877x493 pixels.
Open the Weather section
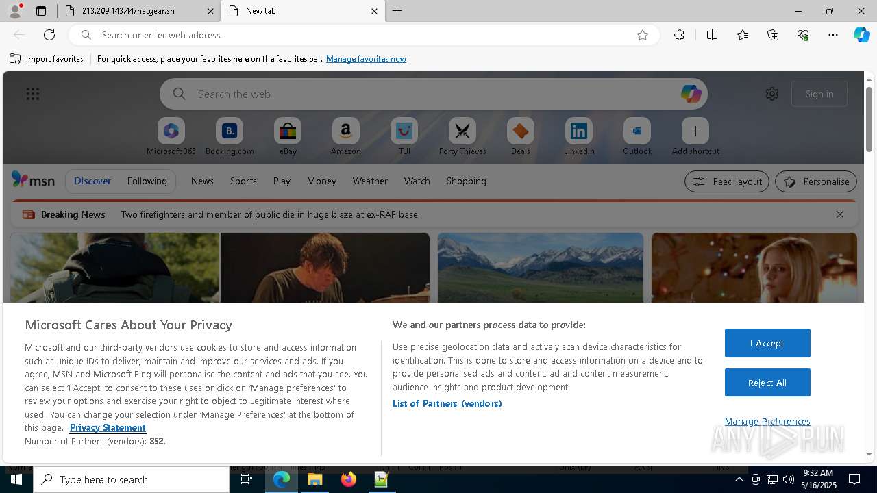[370, 181]
